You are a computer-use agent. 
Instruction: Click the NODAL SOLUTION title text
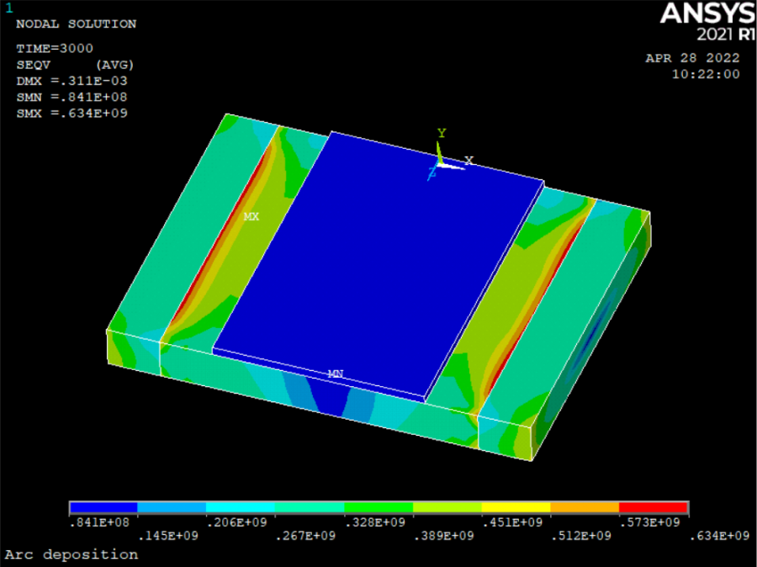[x=76, y=24]
